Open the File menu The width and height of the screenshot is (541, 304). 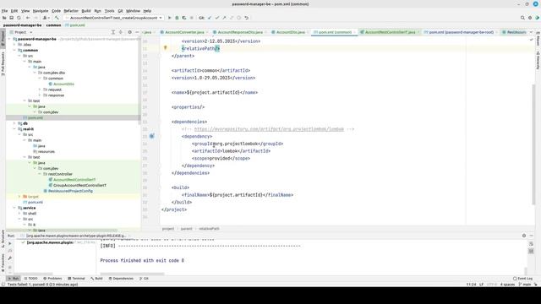tap(4, 11)
